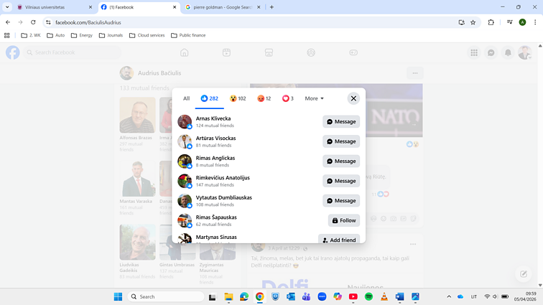This screenshot has width=543, height=305.
Task: Message Arnas Klivecka
Action: point(341,121)
